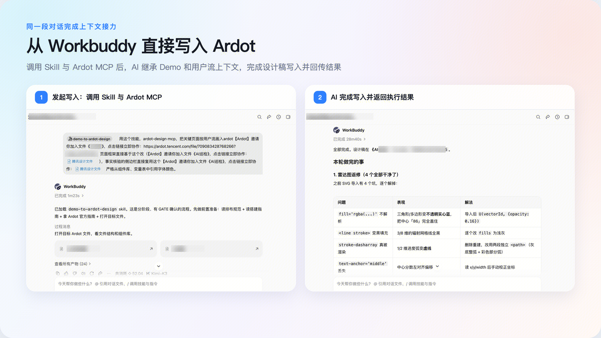This screenshot has width=601, height=338.
Task: Open 腾讯设计文件 link before 事实核验
Action: (80, 161)
